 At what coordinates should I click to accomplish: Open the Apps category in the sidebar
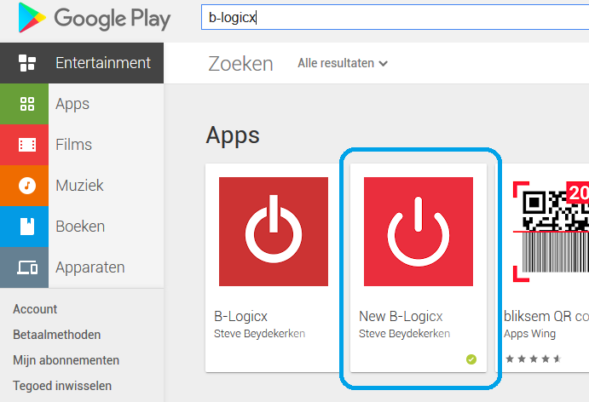click(x=82, y=104)
